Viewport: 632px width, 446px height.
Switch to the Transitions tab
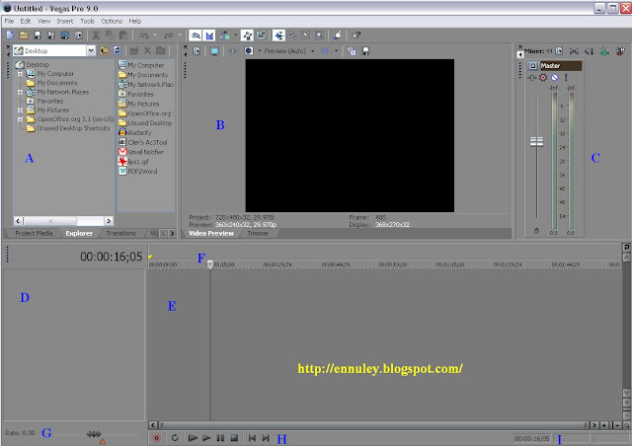click(120, 233)
